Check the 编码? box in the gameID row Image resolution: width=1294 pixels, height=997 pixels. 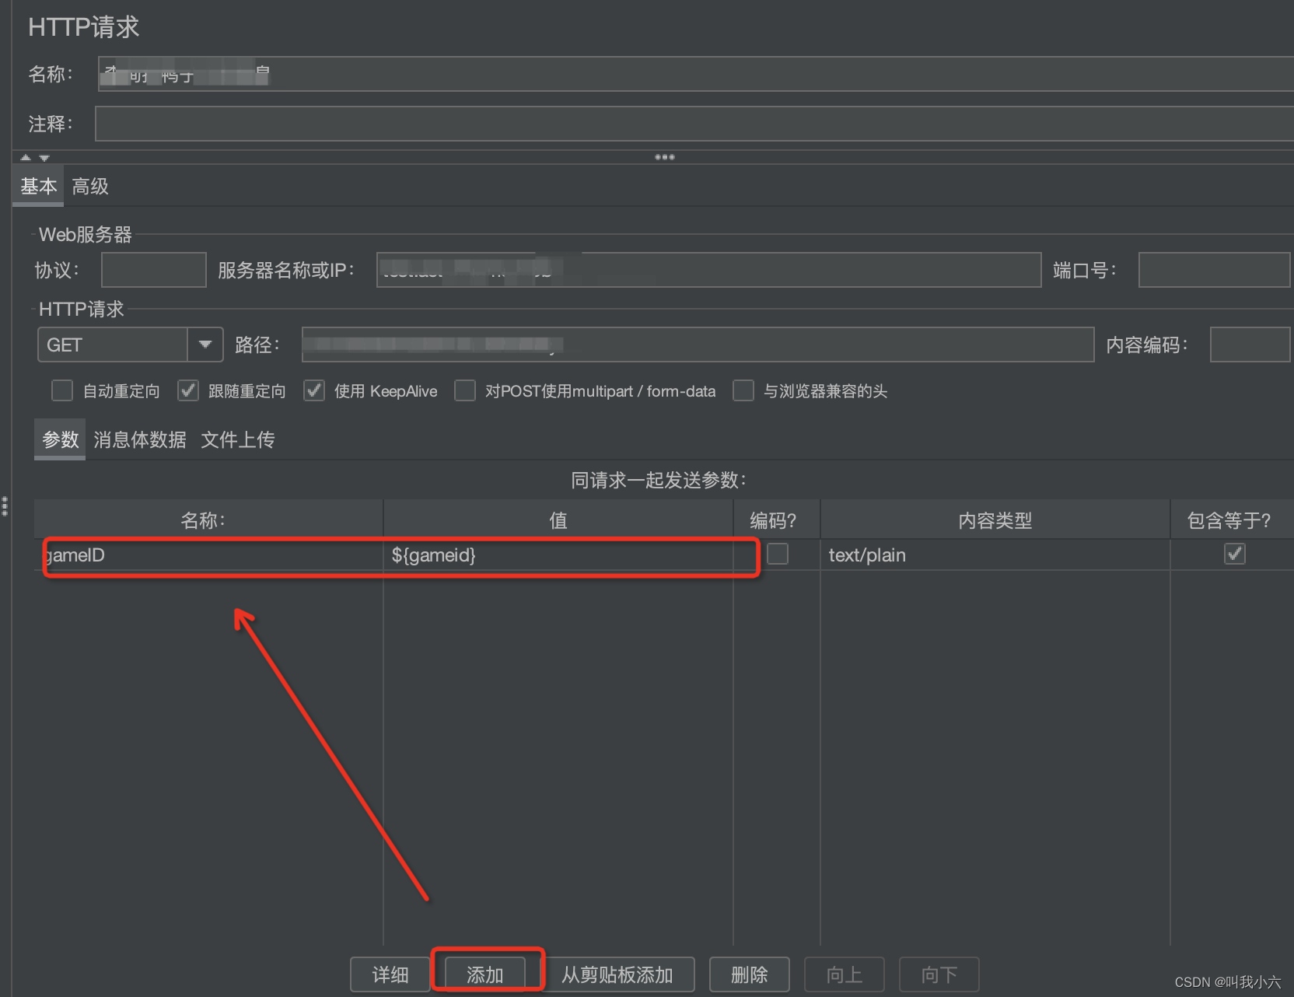coord(778,554)
